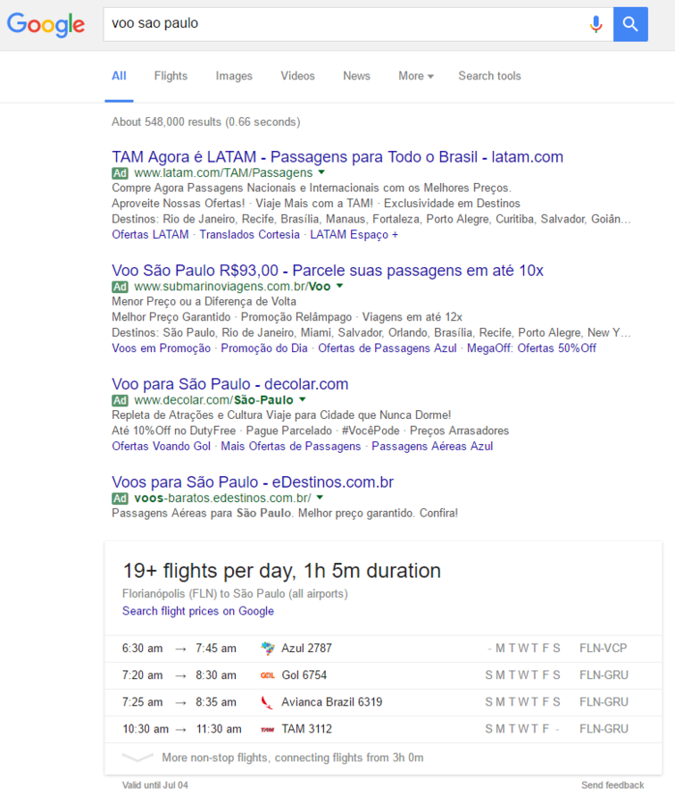The image size is (675, 804).
Task: Click Valid until Jul 04 text
Action: (154, 785)
